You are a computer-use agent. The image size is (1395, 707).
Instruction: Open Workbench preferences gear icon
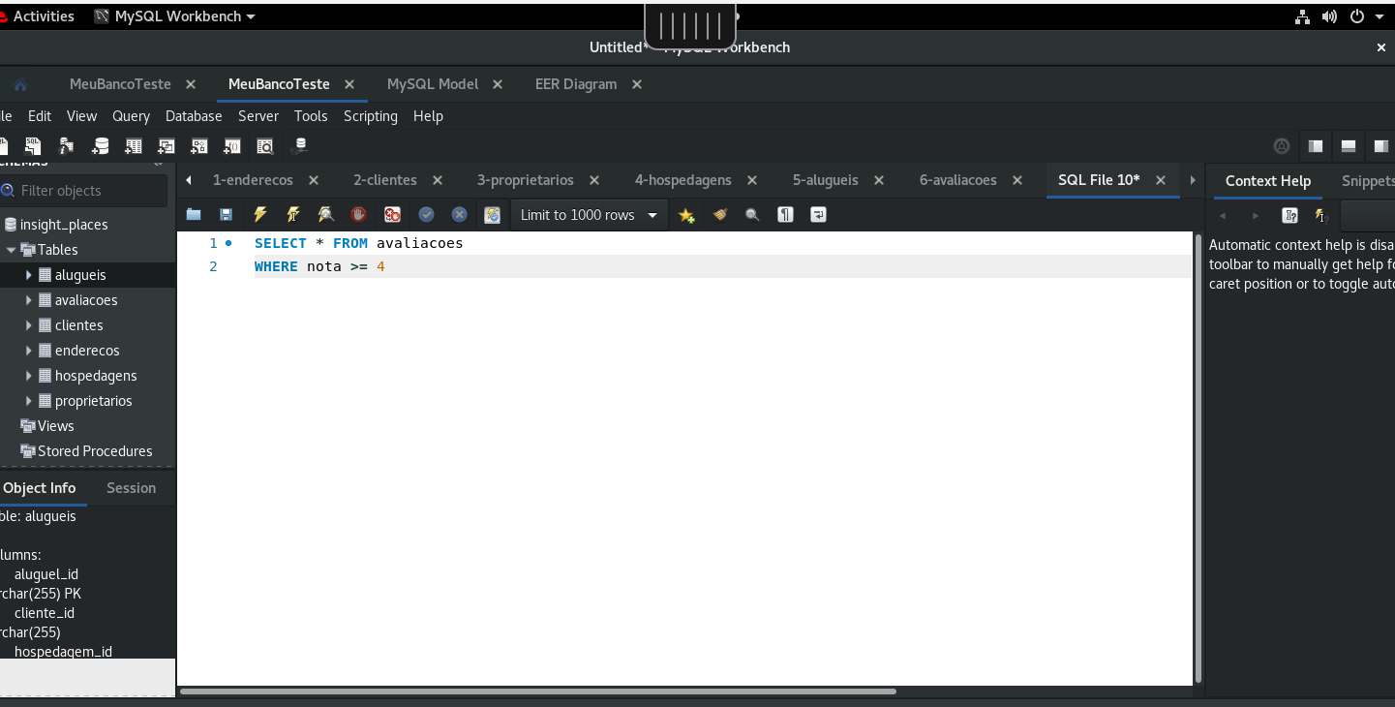[x=1282, y=146]
